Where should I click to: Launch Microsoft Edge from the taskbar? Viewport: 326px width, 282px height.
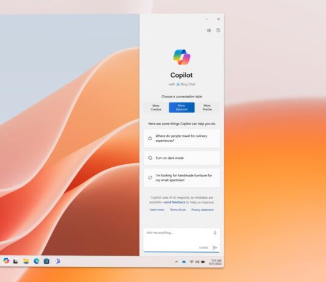click(37, 261)
